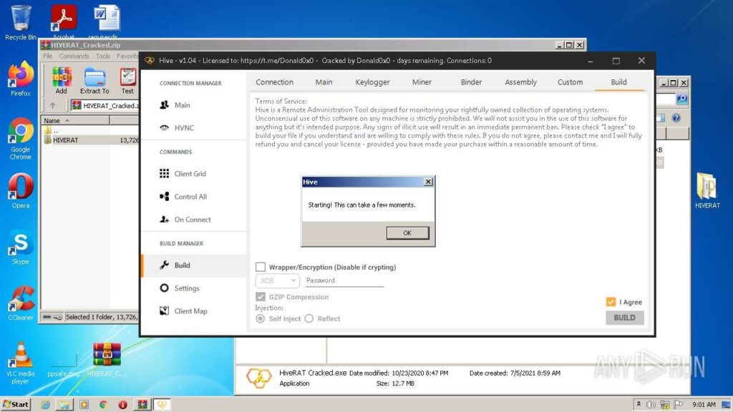The height and width of the screenshot is (412, 733).
Task: Click Explorer window search icon
Action: [x=682, y=99]
